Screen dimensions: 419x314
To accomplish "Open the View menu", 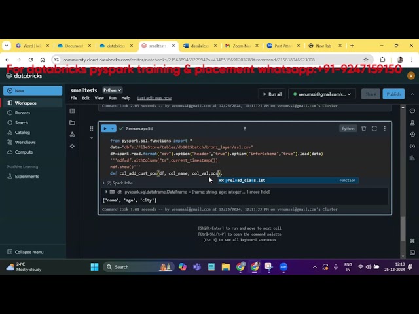I will coord(99,98).
